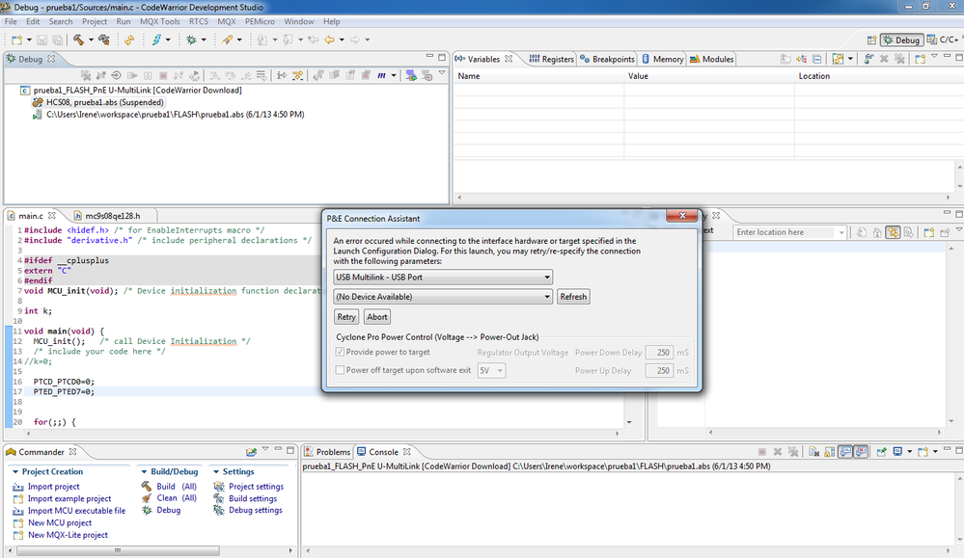Screen dimensions: 964x558
Task: Switch to the C/C++ perspective
Action: click(943, 40)
